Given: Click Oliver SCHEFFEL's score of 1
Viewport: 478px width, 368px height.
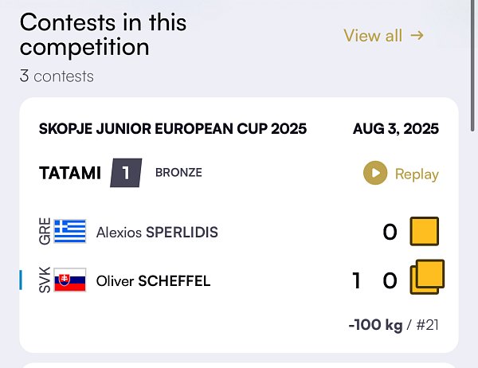Looking at the screenshot, I should point(356,280).
